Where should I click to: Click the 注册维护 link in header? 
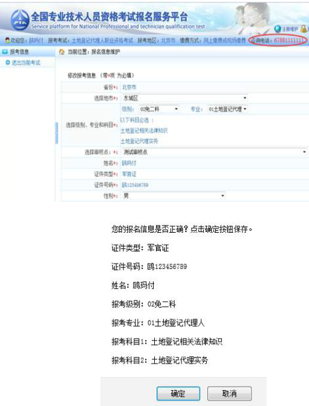pyautogui.click(x=290, y=29)
